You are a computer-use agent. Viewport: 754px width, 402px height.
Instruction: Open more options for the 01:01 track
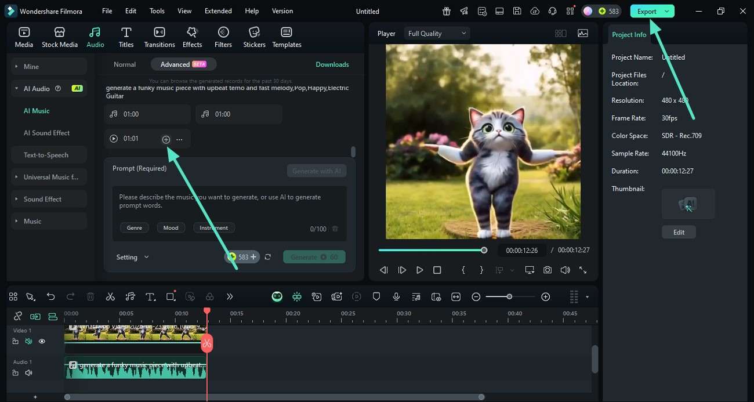point(179,139)
